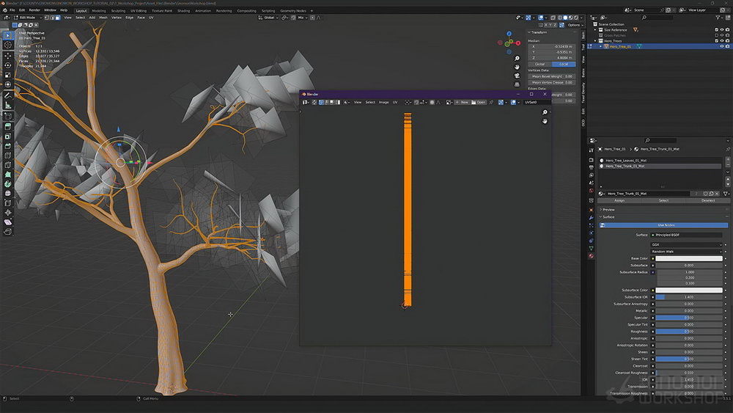Remove material slot with minus button
This screenshot has height=413, width=733.
pos(728,166)
